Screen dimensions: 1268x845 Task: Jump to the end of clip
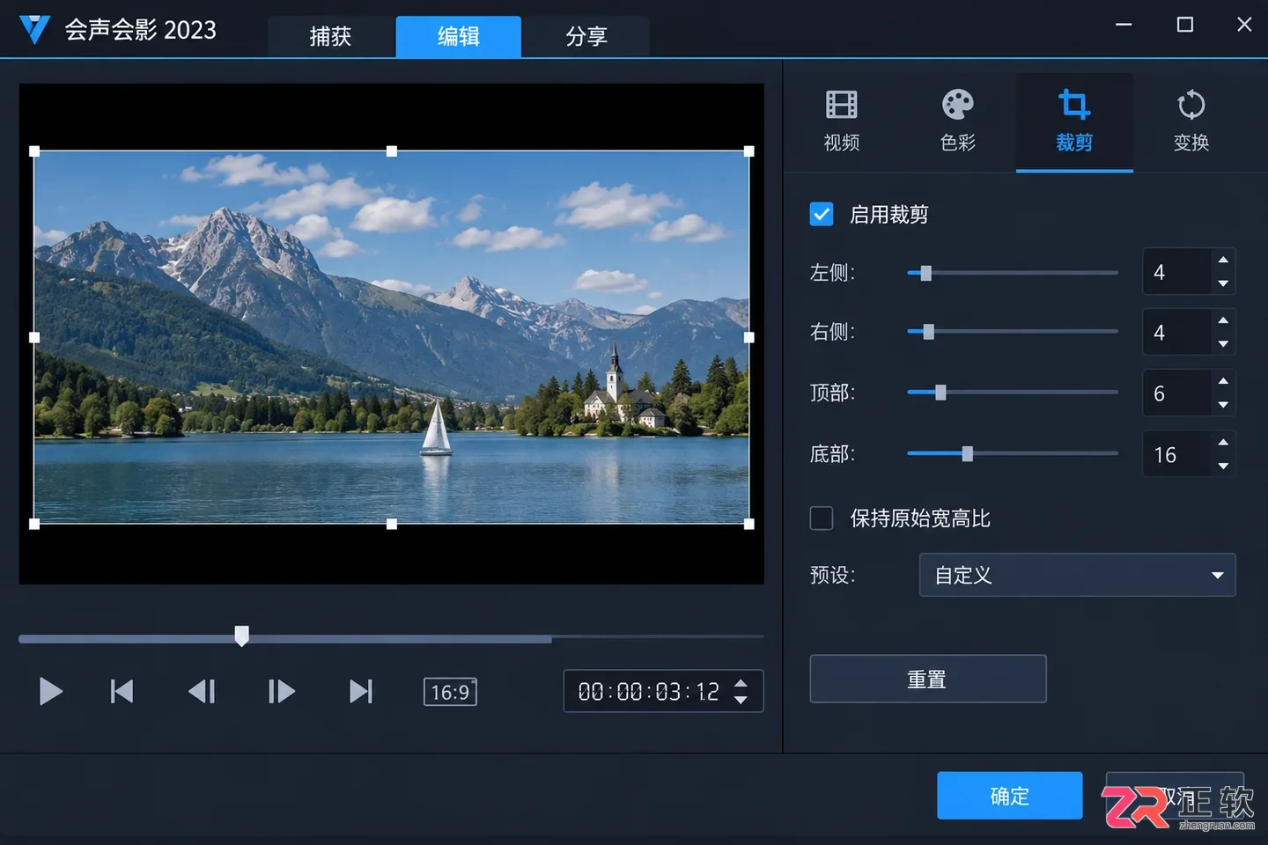(361, 692)
